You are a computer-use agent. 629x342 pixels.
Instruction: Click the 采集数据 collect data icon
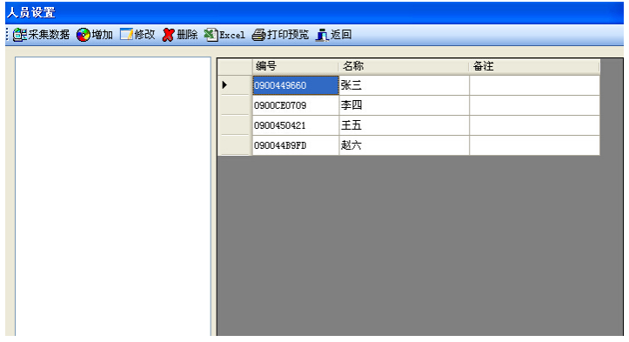click(20, 35)
